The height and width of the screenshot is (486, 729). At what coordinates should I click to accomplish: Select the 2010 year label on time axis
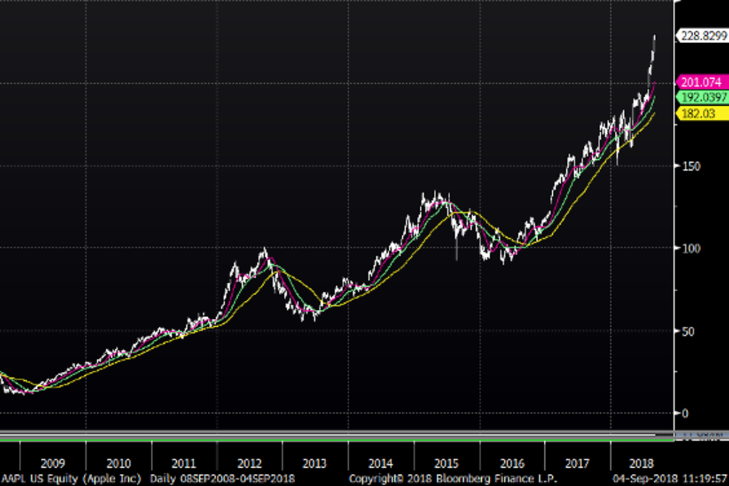[118, 462]
